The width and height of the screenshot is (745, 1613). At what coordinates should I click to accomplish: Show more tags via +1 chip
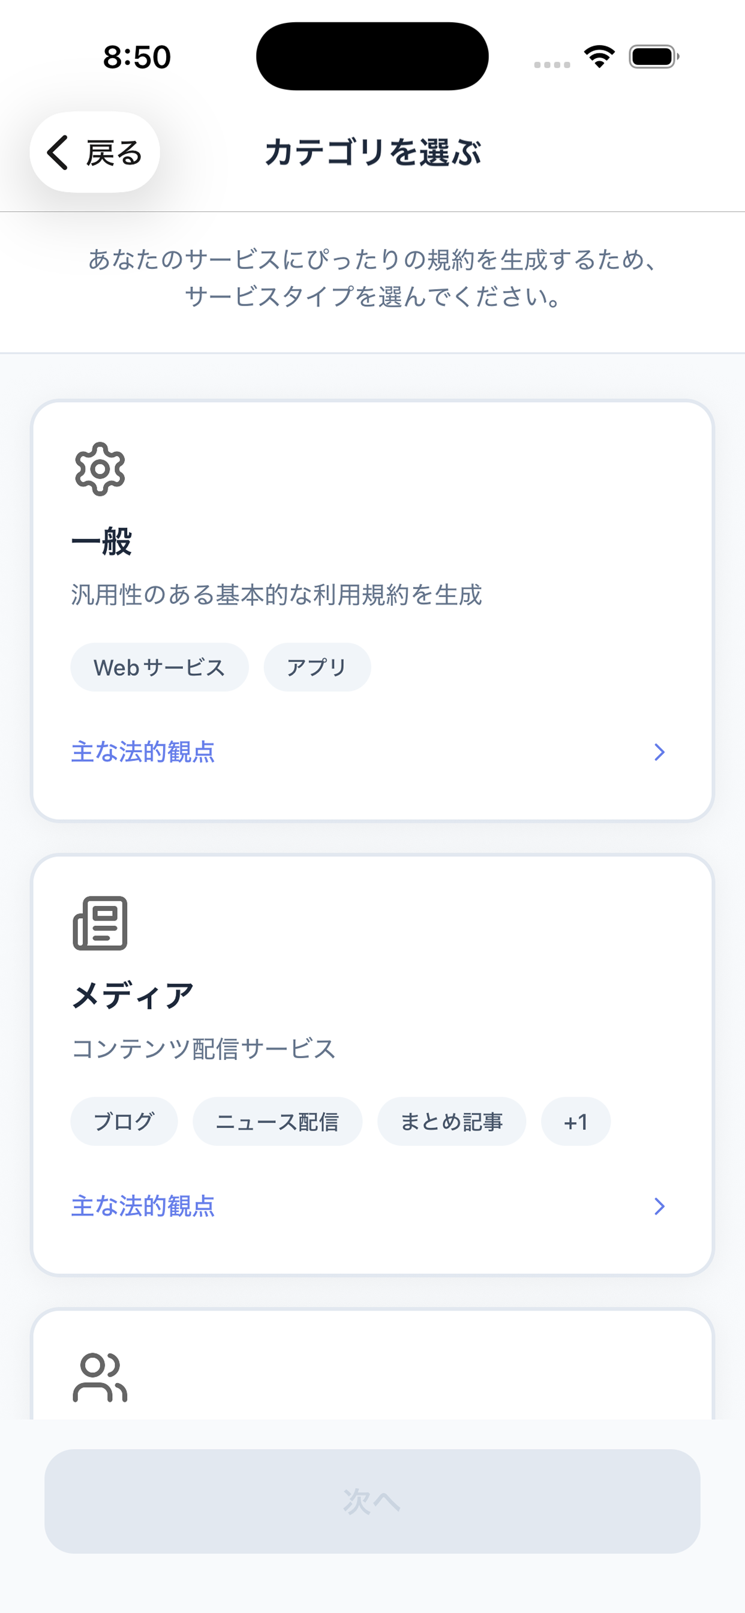click(x=575, y=1122)
